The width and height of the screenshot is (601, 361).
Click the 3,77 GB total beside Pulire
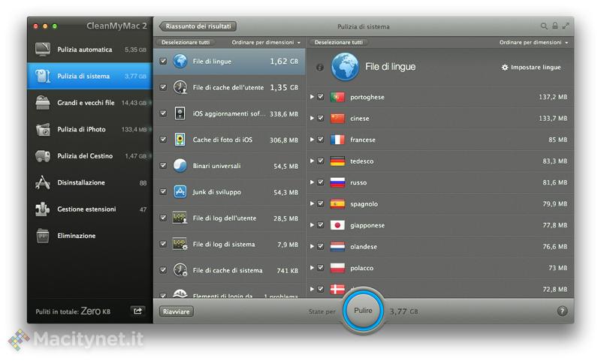pyautogui.click(x=403, y=311)
